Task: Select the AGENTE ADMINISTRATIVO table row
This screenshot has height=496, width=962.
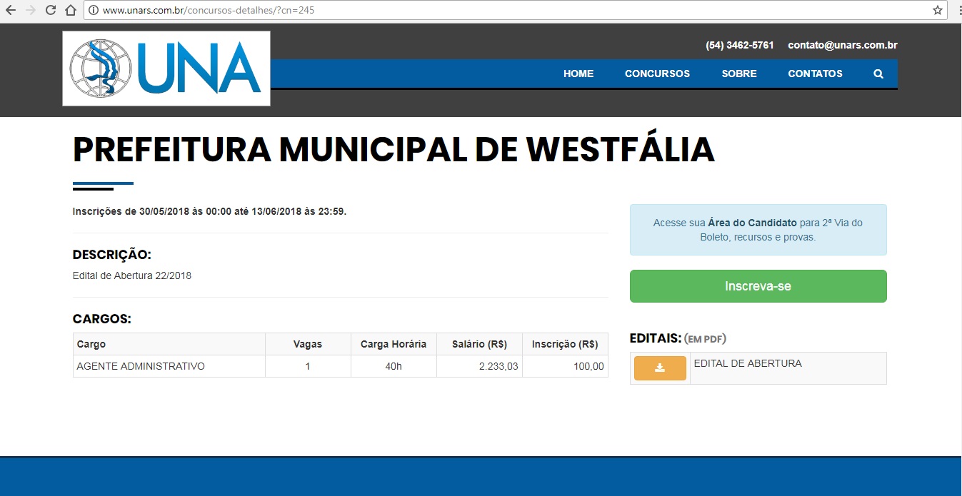Action: tap(340, 366)
